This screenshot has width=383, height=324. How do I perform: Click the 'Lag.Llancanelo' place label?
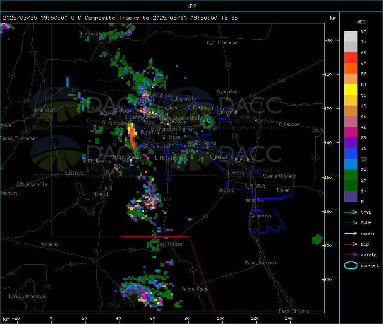click(27, 296)
